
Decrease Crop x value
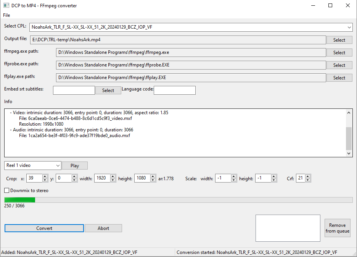click(x=45, y=180)
